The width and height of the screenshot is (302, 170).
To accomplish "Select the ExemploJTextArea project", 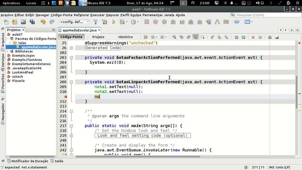I will click(27, 60).
